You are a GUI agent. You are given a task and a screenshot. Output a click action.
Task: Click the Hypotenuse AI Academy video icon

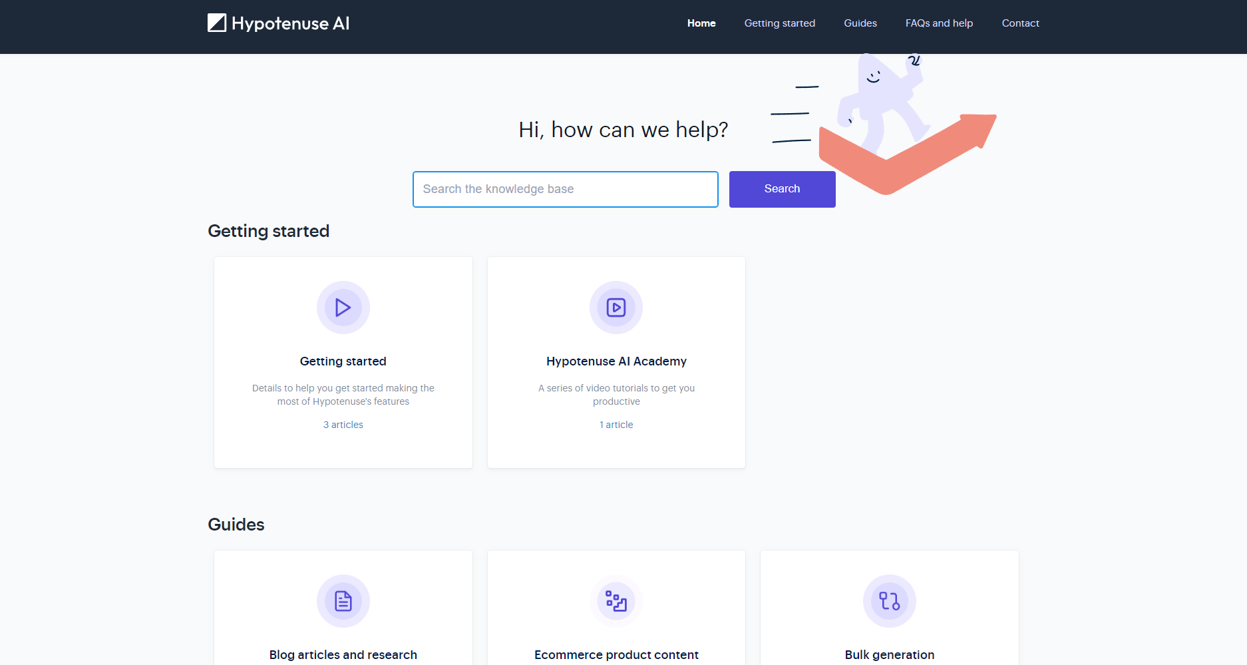pos(616,308)
